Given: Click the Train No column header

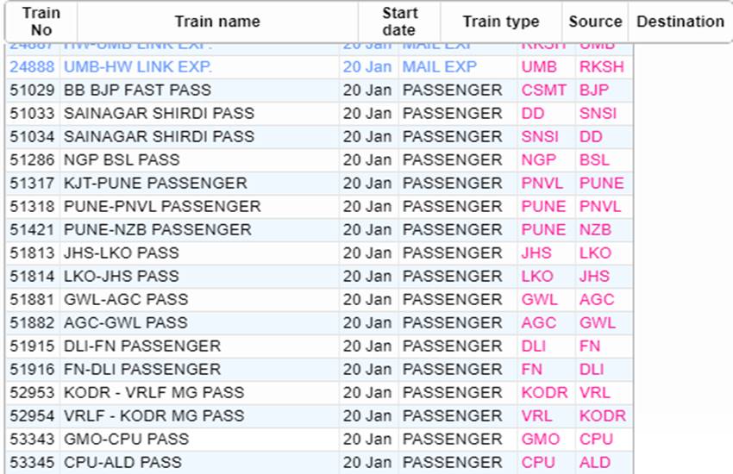Looking at the screenshot, I should click(x=41, y=22).
